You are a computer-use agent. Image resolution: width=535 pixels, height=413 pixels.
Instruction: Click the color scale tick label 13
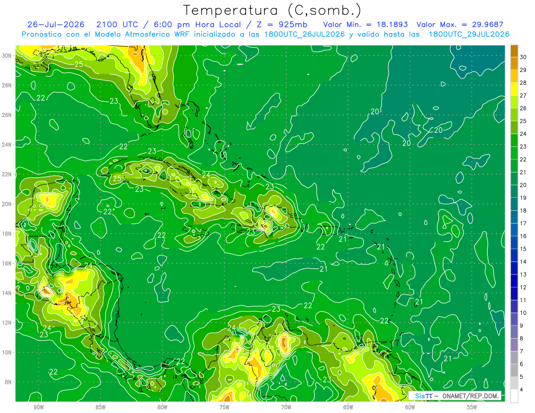[523, 274]
